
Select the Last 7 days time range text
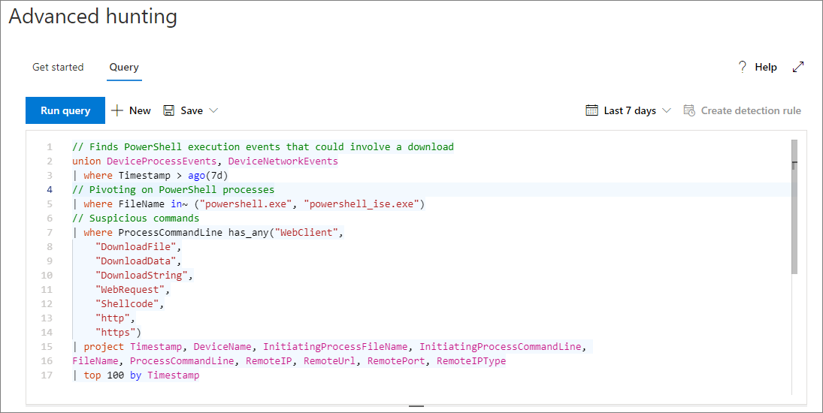coord(630,110)
